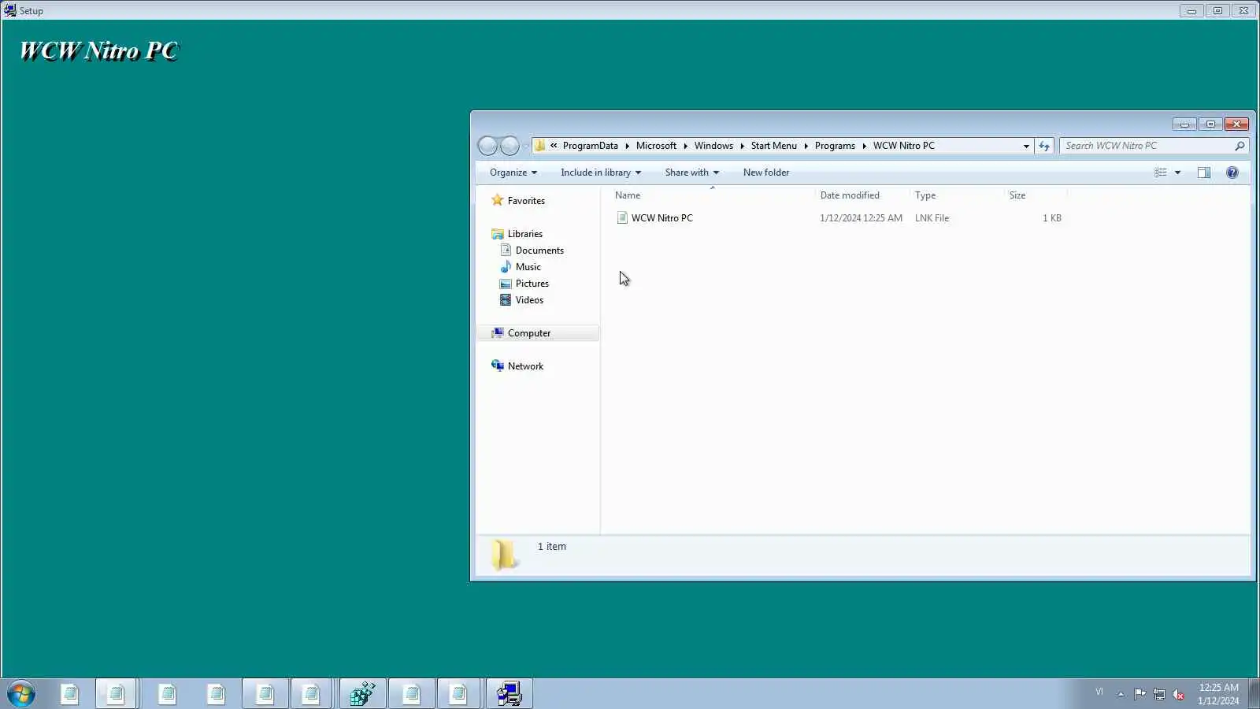
Task: Click the Forward arrow in Explorer
Action: click(x=510, y=146)
